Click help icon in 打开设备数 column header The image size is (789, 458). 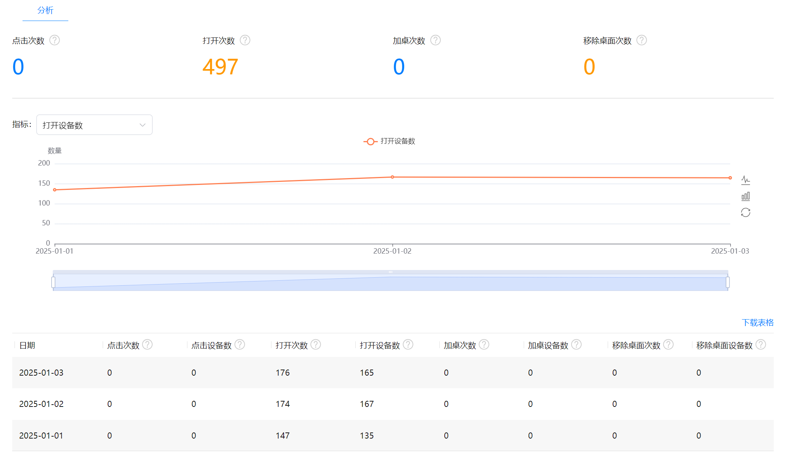pyautogui.click(x=408, y=345)
